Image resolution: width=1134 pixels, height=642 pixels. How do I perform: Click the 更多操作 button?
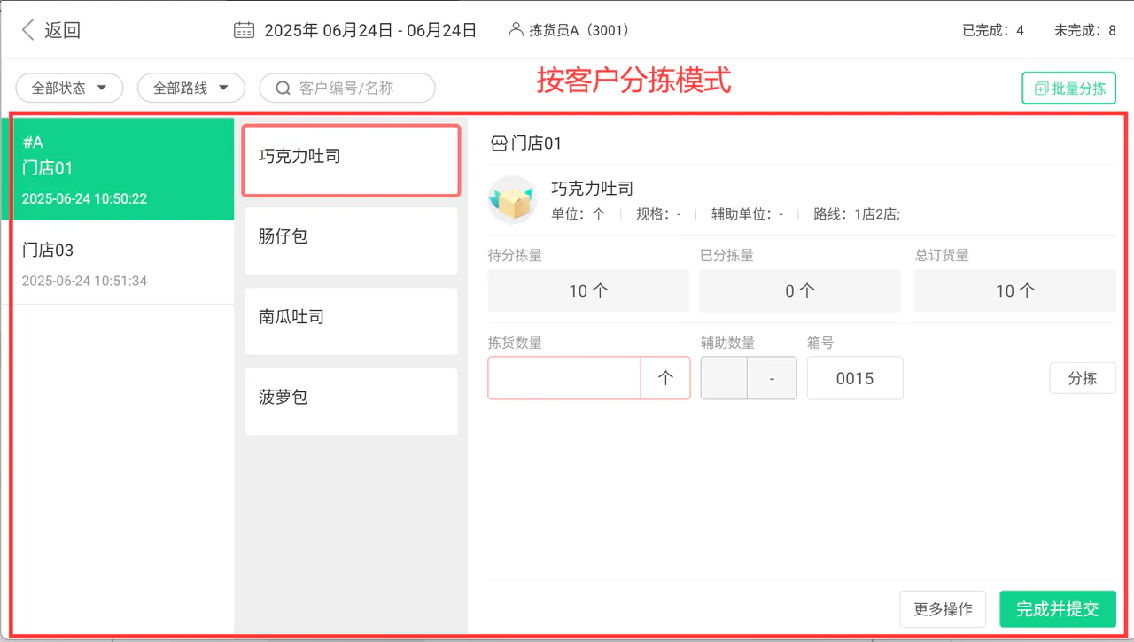(943, 609)
